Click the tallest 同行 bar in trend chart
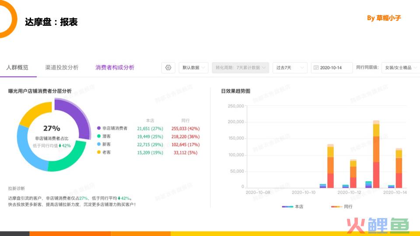 [376, 154]
